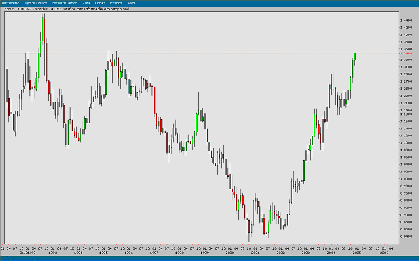Click the 2003 year label on time axis
Screen dimensions: 419x261
pos(306,253)
